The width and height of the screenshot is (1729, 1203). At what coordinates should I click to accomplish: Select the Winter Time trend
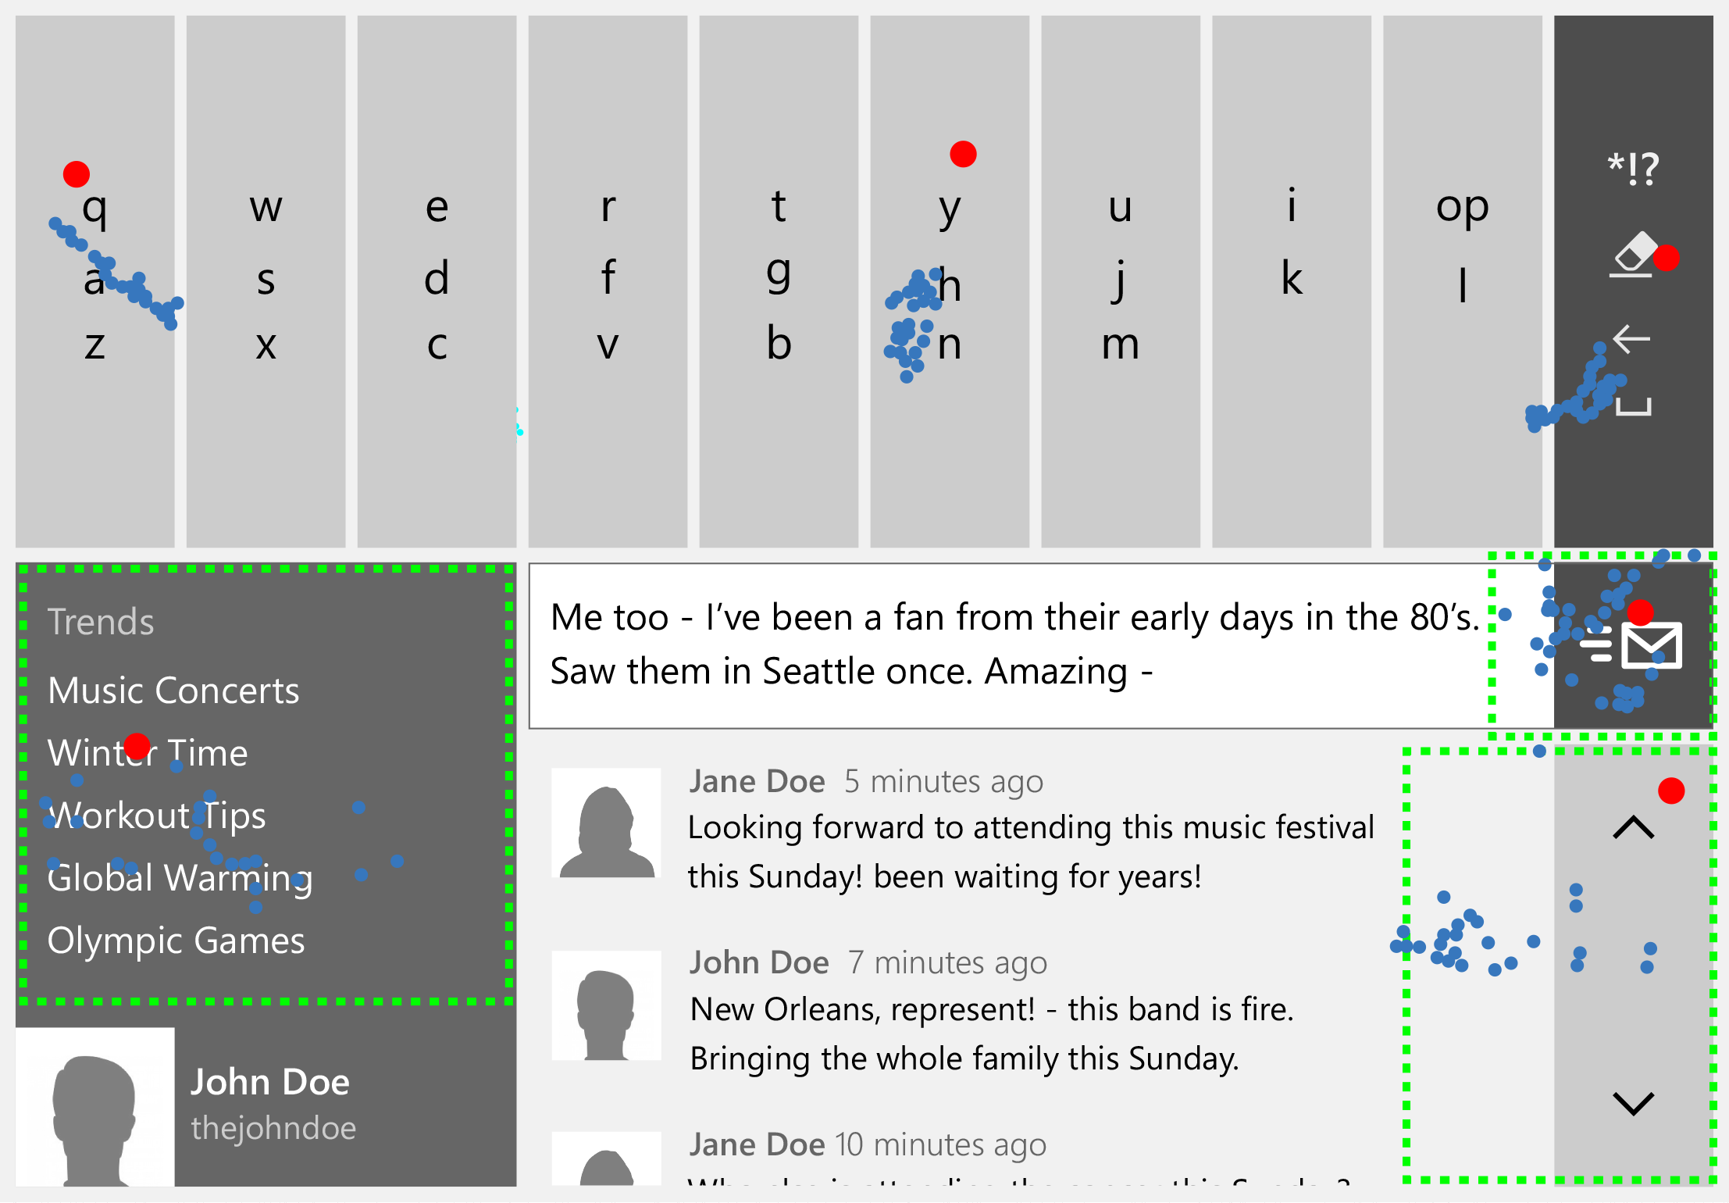click(x=148, y=753)
